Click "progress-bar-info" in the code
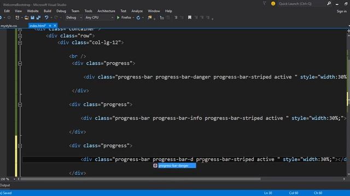350x196 pixels. 177,118
